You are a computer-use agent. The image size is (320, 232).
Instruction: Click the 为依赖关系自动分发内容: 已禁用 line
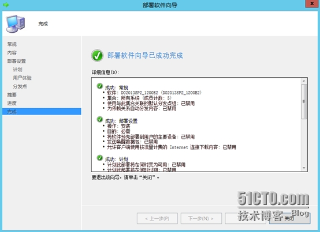[142, 109]
